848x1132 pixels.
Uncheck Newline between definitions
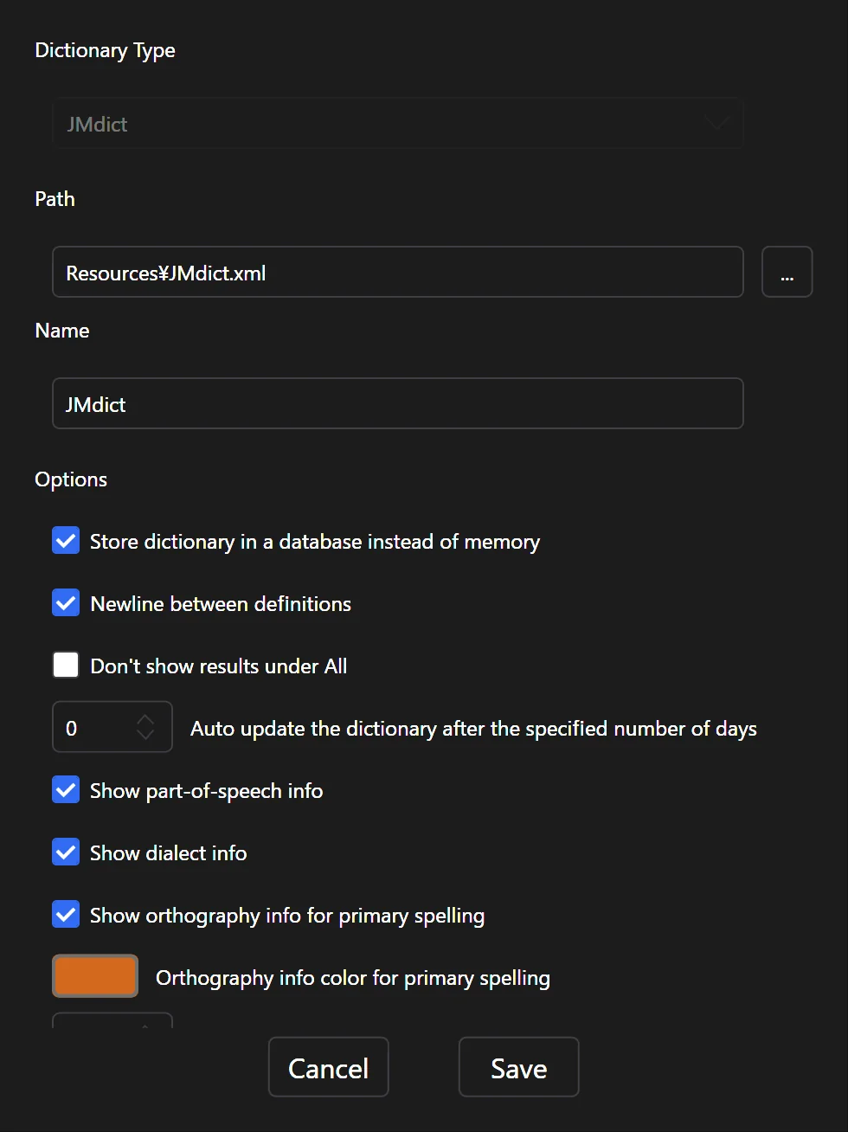click(67, 603)
